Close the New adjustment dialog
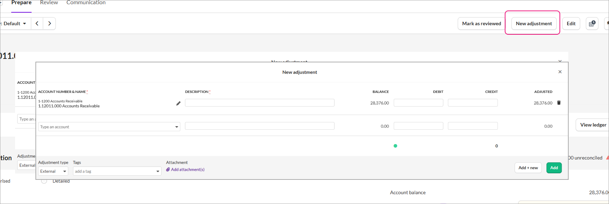 click(560, 72)
